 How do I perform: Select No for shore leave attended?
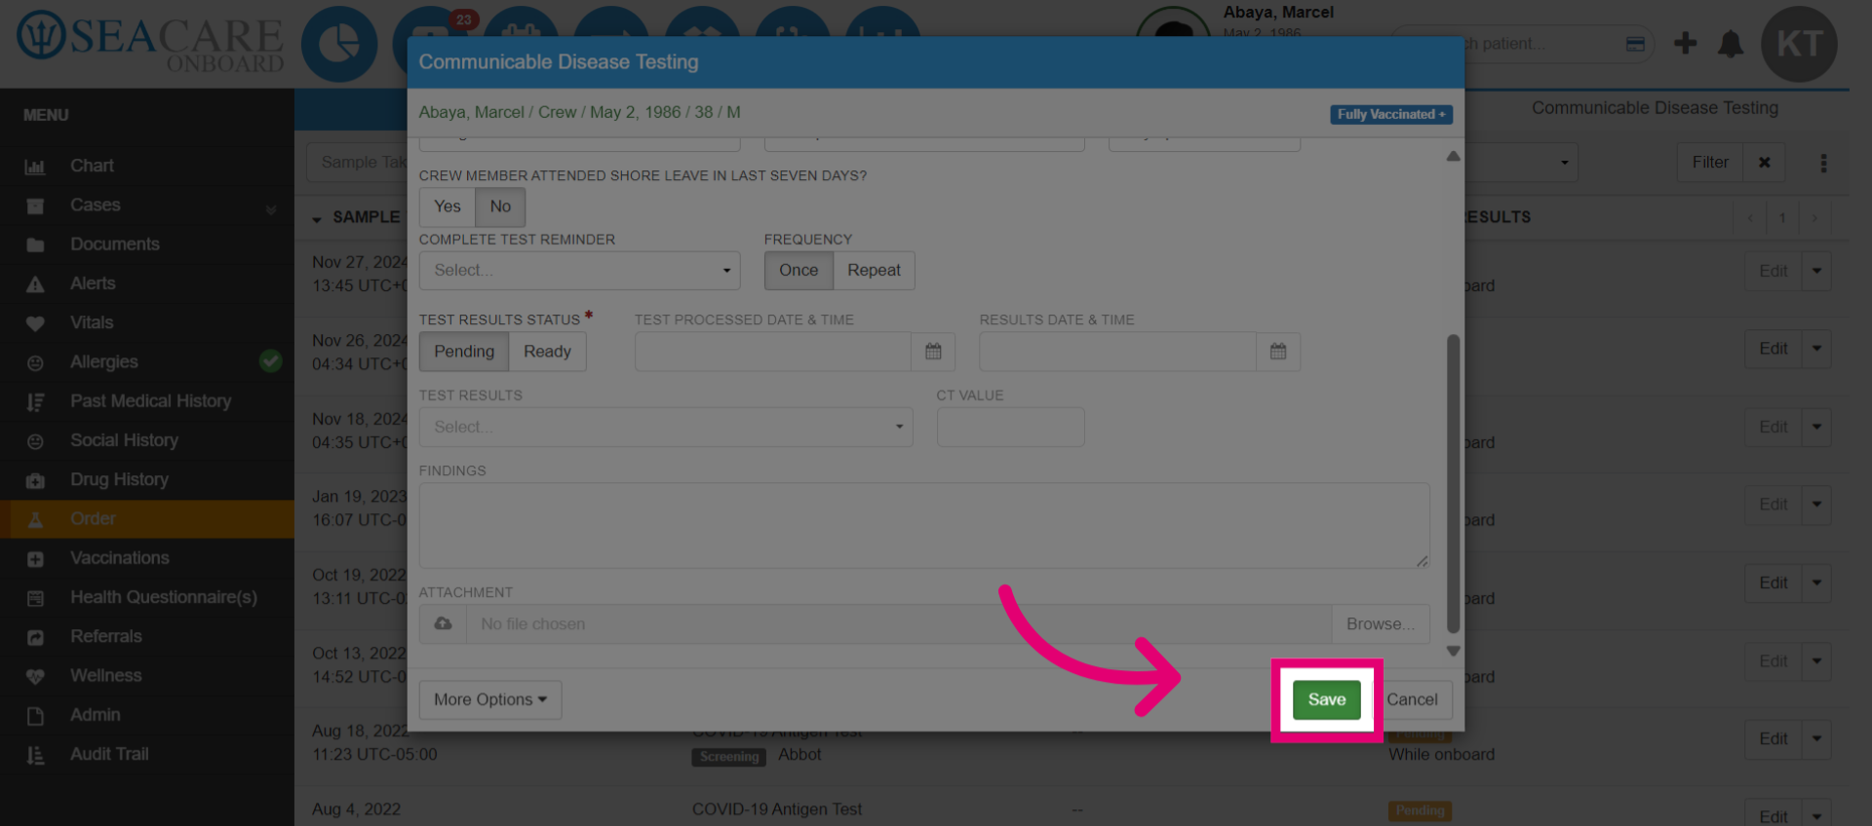(500, 206)
